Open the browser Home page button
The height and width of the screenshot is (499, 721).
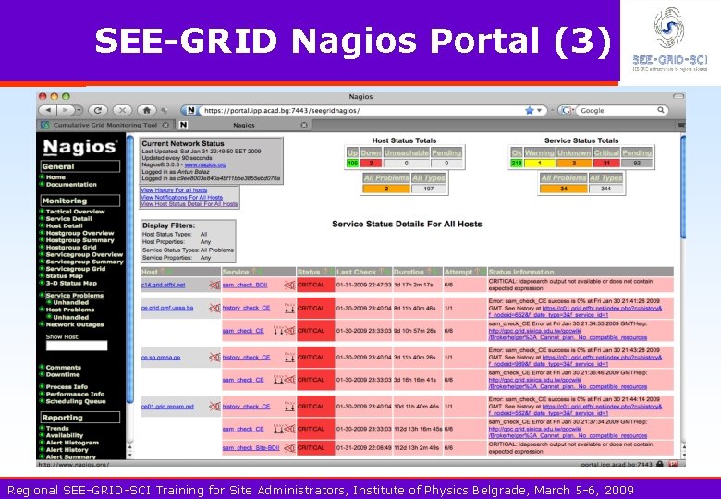tap(147, 110)
